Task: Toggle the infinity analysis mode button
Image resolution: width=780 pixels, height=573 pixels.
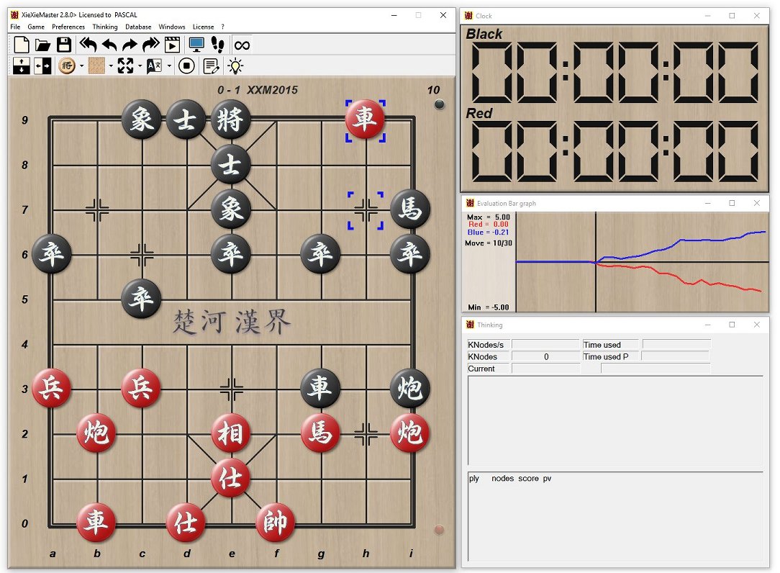Action: [242, 45]
